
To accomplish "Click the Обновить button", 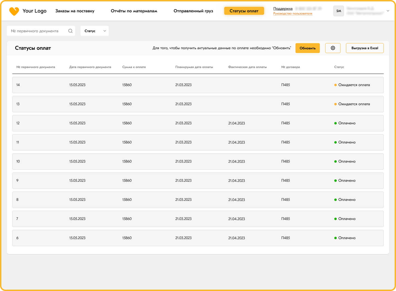I will (x=308, y=48).
